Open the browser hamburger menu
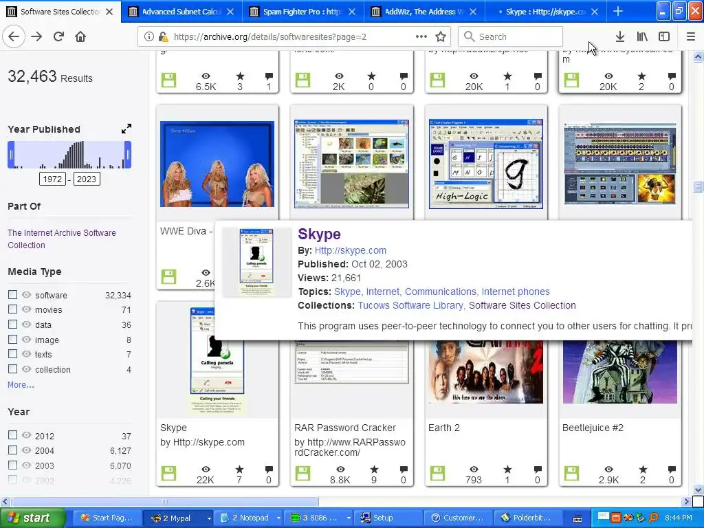The height and width of the screenshot is (528, 704). (691, 36)
